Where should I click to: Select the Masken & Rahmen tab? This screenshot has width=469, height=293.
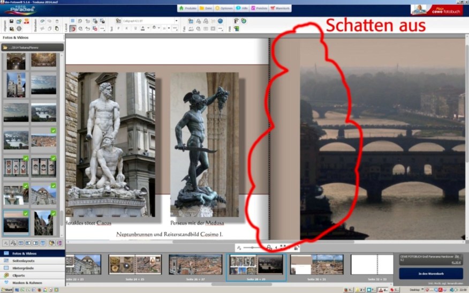coord(32,282)
